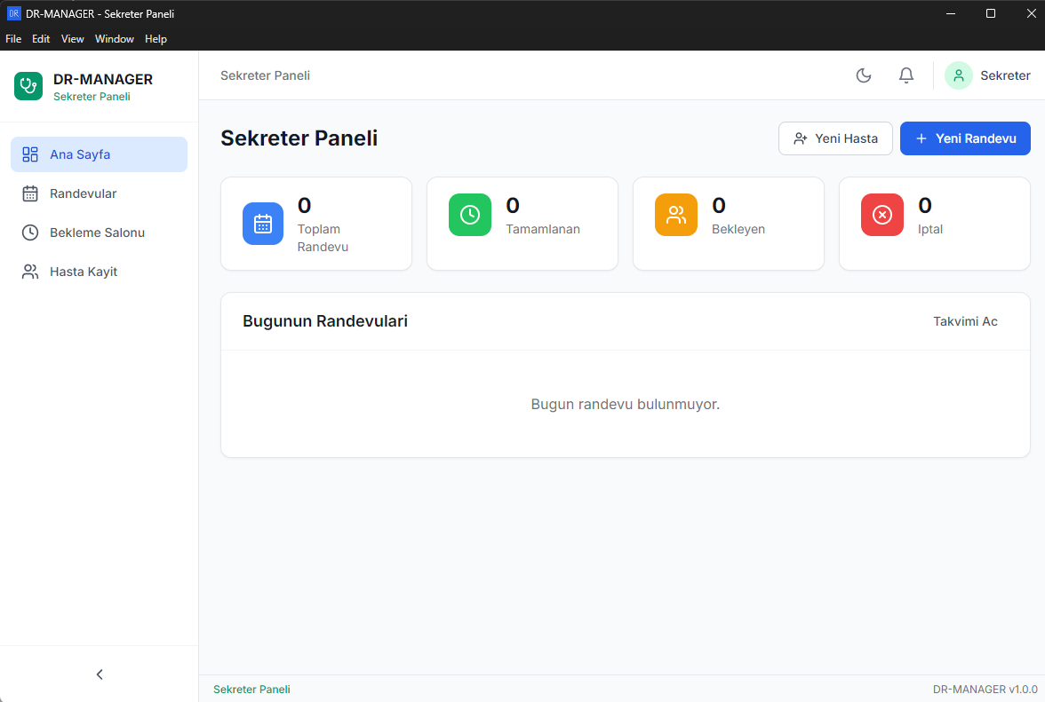Screen dimensions: 1045x702
Task: Collapse the sidebar with the chevron
Action: point(99,674)
